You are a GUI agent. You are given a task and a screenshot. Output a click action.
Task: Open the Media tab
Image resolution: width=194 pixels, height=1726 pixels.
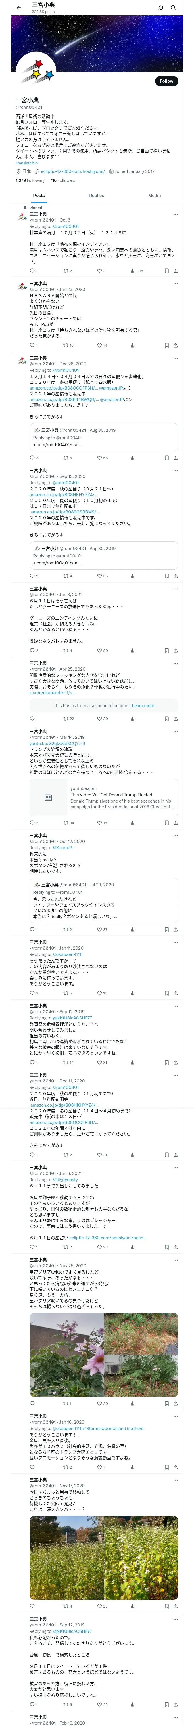(155, 196)
